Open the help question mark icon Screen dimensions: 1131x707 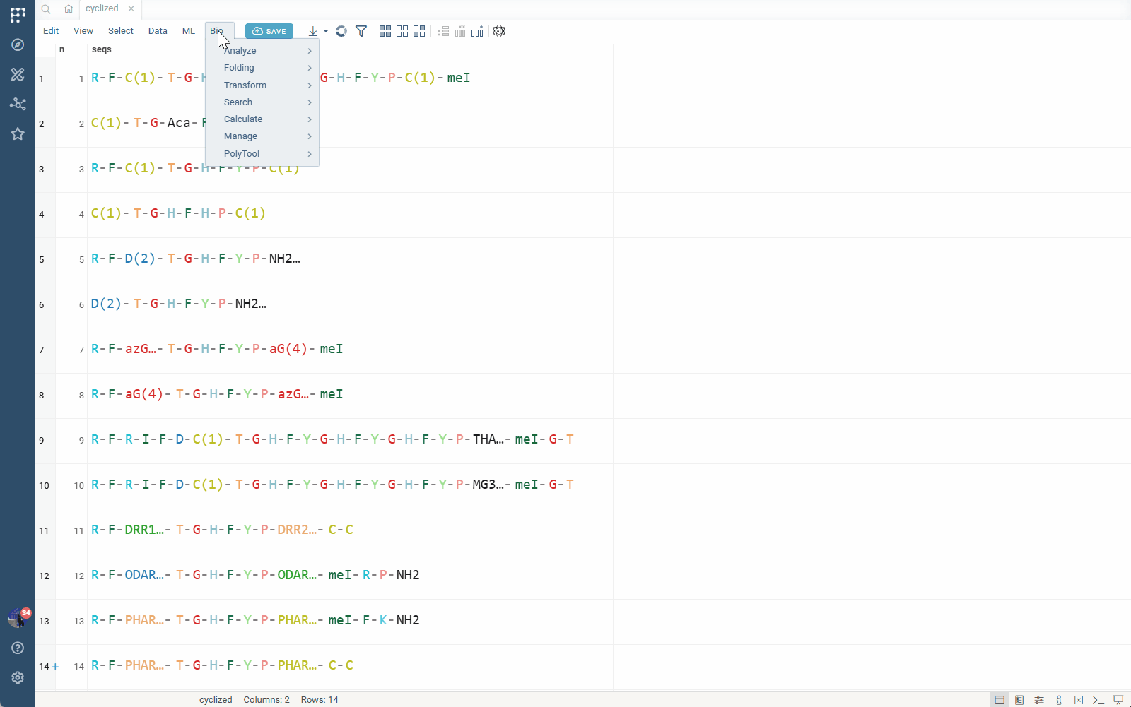pos(18,648)
